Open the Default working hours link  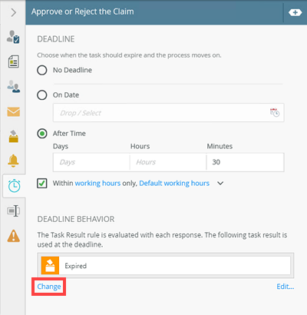click(174, 184)
